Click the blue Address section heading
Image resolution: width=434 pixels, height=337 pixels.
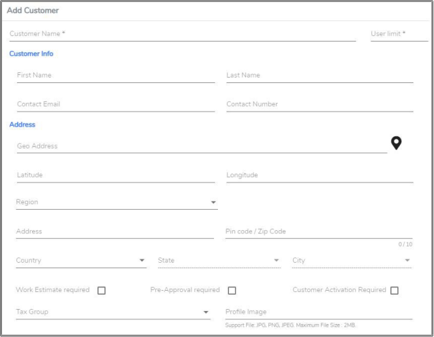(22, 125)
